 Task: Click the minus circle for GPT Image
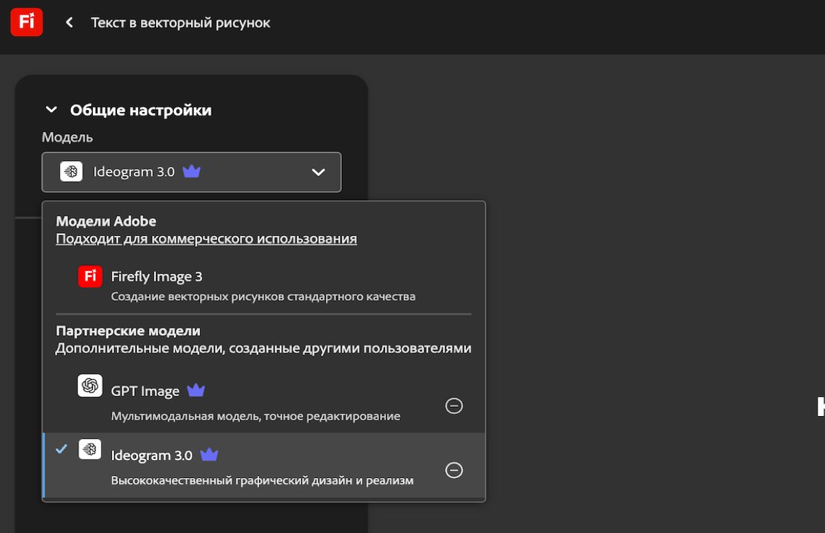[x=454, y=406]
